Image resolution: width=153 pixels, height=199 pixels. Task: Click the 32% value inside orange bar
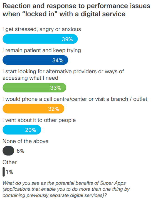click(53, 109)
